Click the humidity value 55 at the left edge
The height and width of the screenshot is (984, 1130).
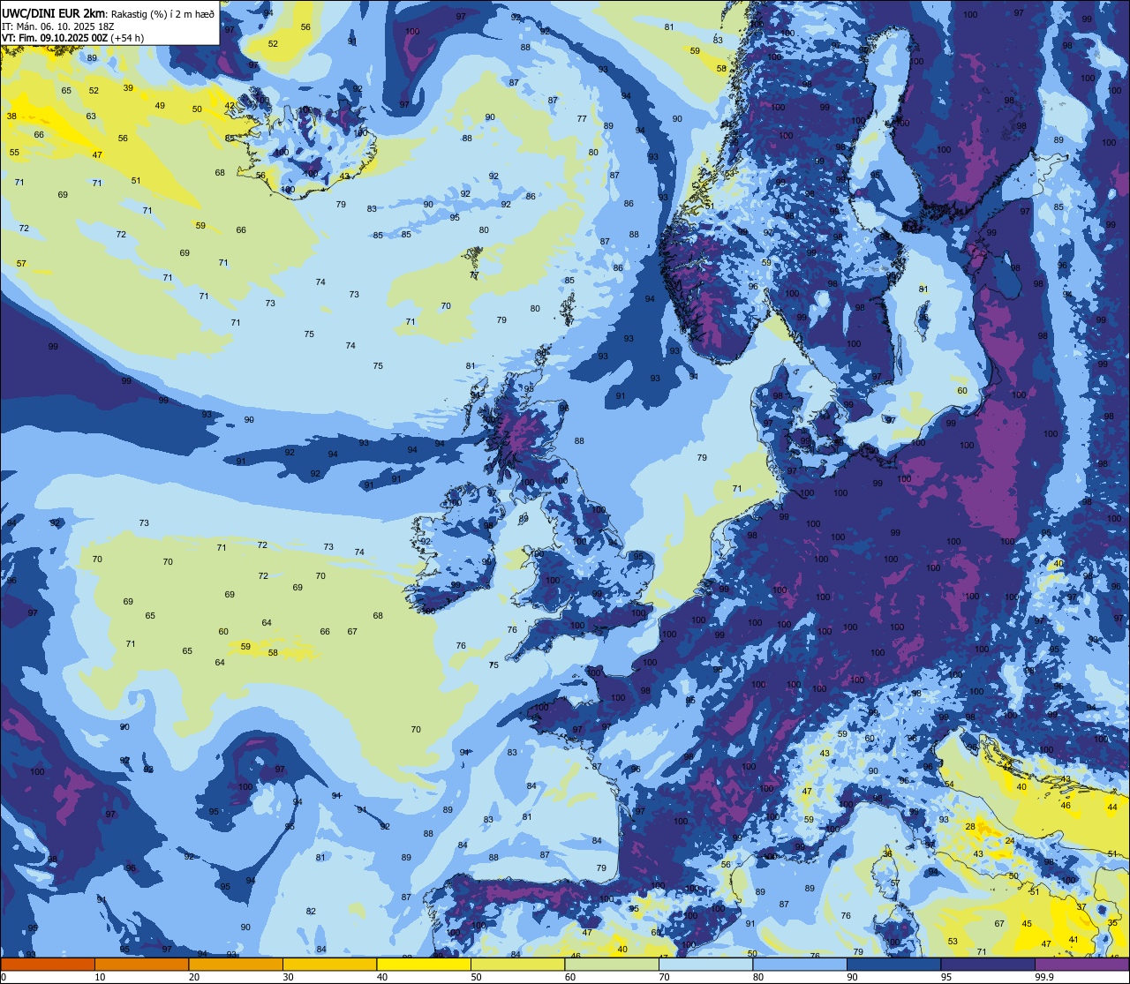[x=14, y=152]
